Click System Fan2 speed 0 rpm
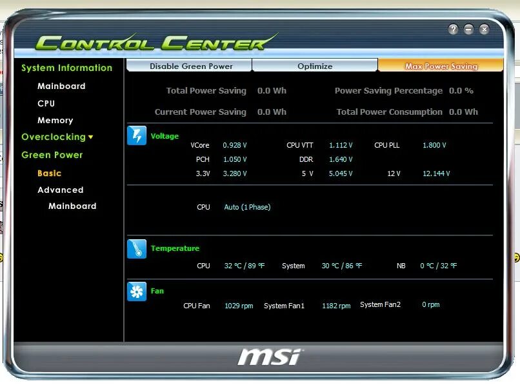This screenshot has height=385, width=520. click(431, 305)
